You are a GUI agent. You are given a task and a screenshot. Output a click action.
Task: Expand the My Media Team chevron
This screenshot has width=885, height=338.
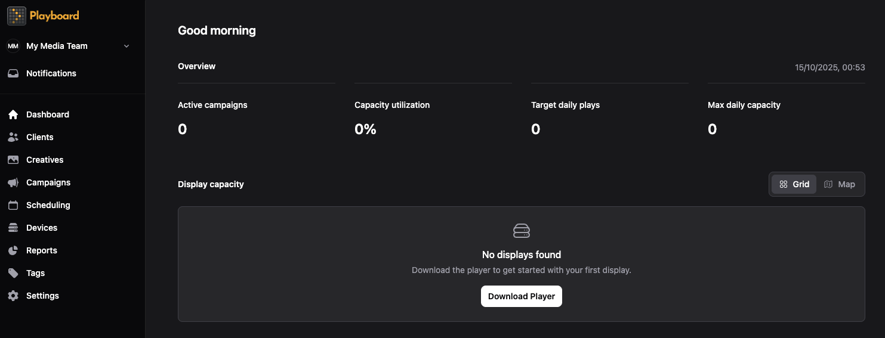click(127, 46)
